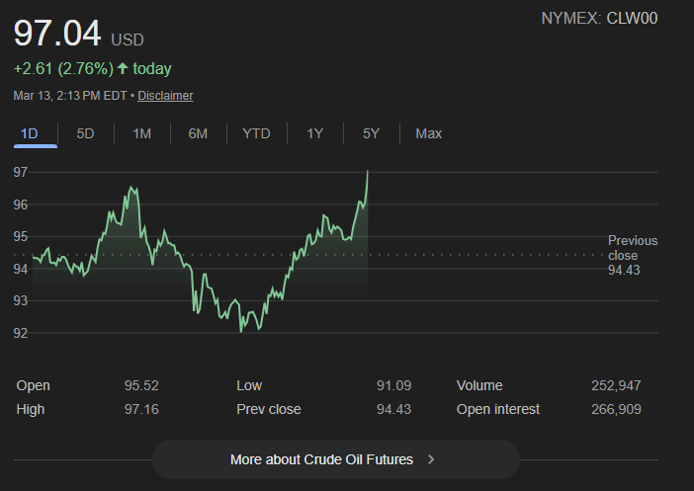Show the Max time range
694x491 pixels.
click(x=428, y=133)
